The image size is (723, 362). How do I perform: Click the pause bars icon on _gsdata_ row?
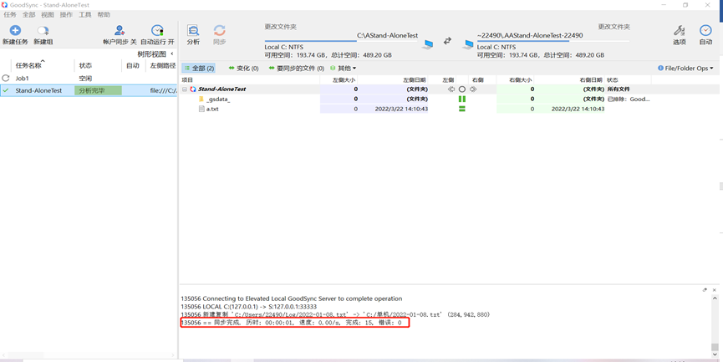pos(462,99)
